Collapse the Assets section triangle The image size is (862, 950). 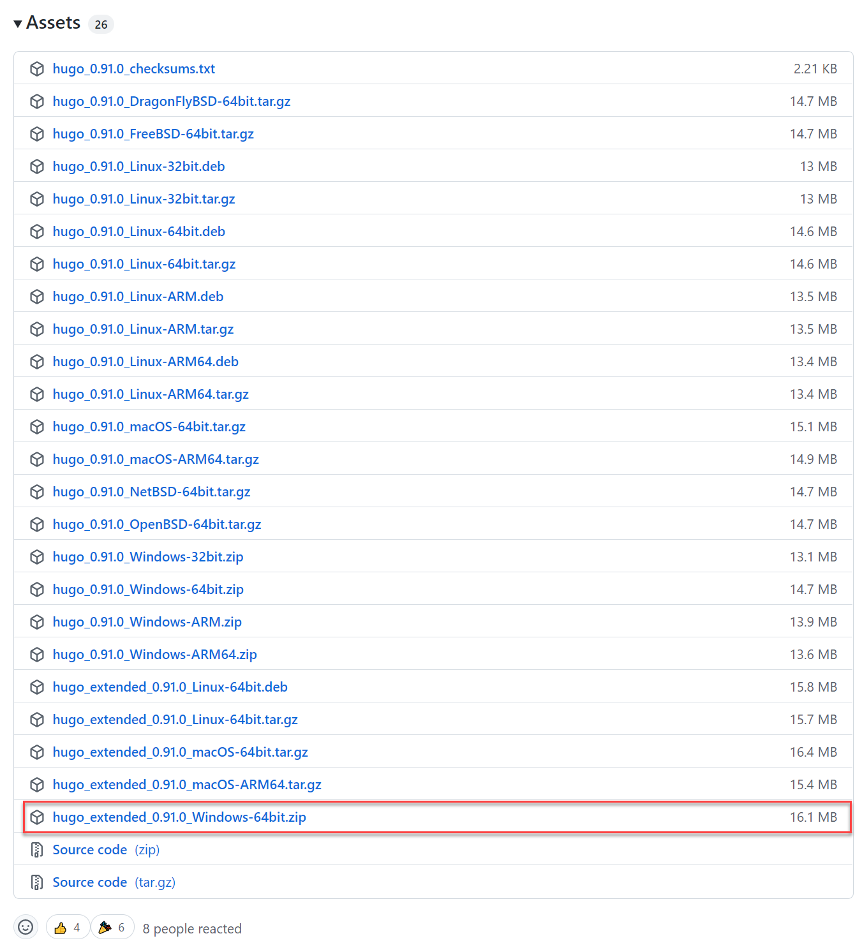click(x=18, y=24)
